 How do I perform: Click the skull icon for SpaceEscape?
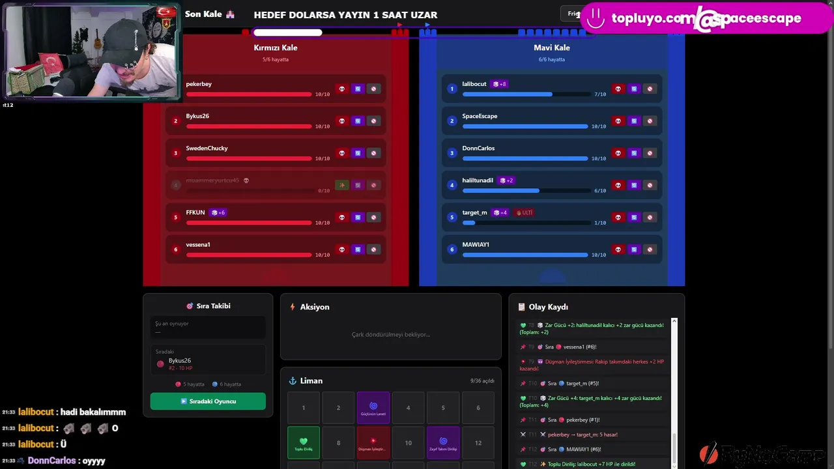(618, 121)
